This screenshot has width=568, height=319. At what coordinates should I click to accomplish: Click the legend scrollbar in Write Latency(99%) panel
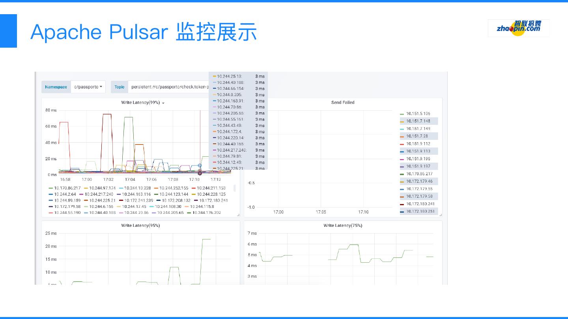(x=235, y=188)
